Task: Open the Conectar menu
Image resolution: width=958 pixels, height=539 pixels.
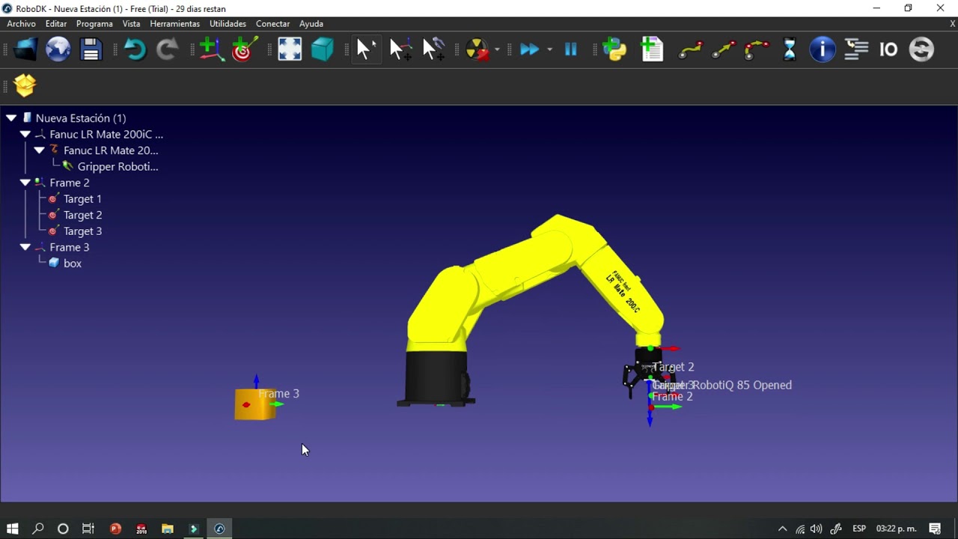Action: (x=272, y=24)
